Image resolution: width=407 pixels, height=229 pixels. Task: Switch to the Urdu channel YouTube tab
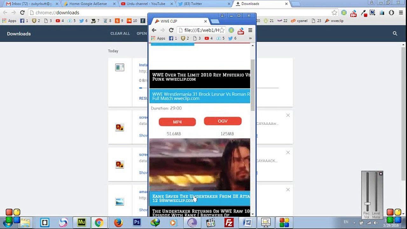(x=147, y=4)
